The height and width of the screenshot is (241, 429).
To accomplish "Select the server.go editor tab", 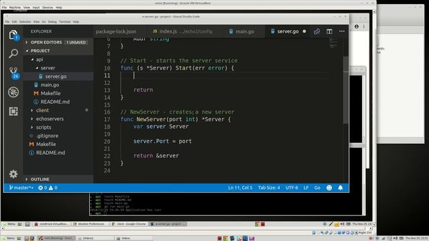I will click(288, 31).
